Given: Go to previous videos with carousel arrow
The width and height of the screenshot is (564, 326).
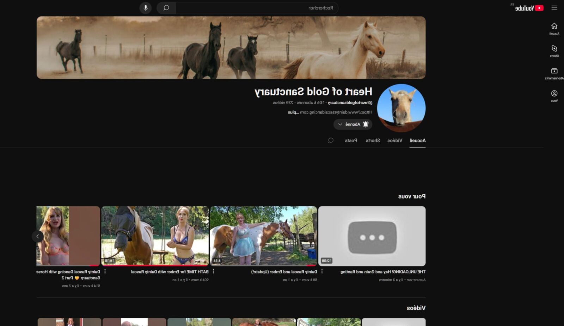Looking at the screenshot, I should [38, 236].
